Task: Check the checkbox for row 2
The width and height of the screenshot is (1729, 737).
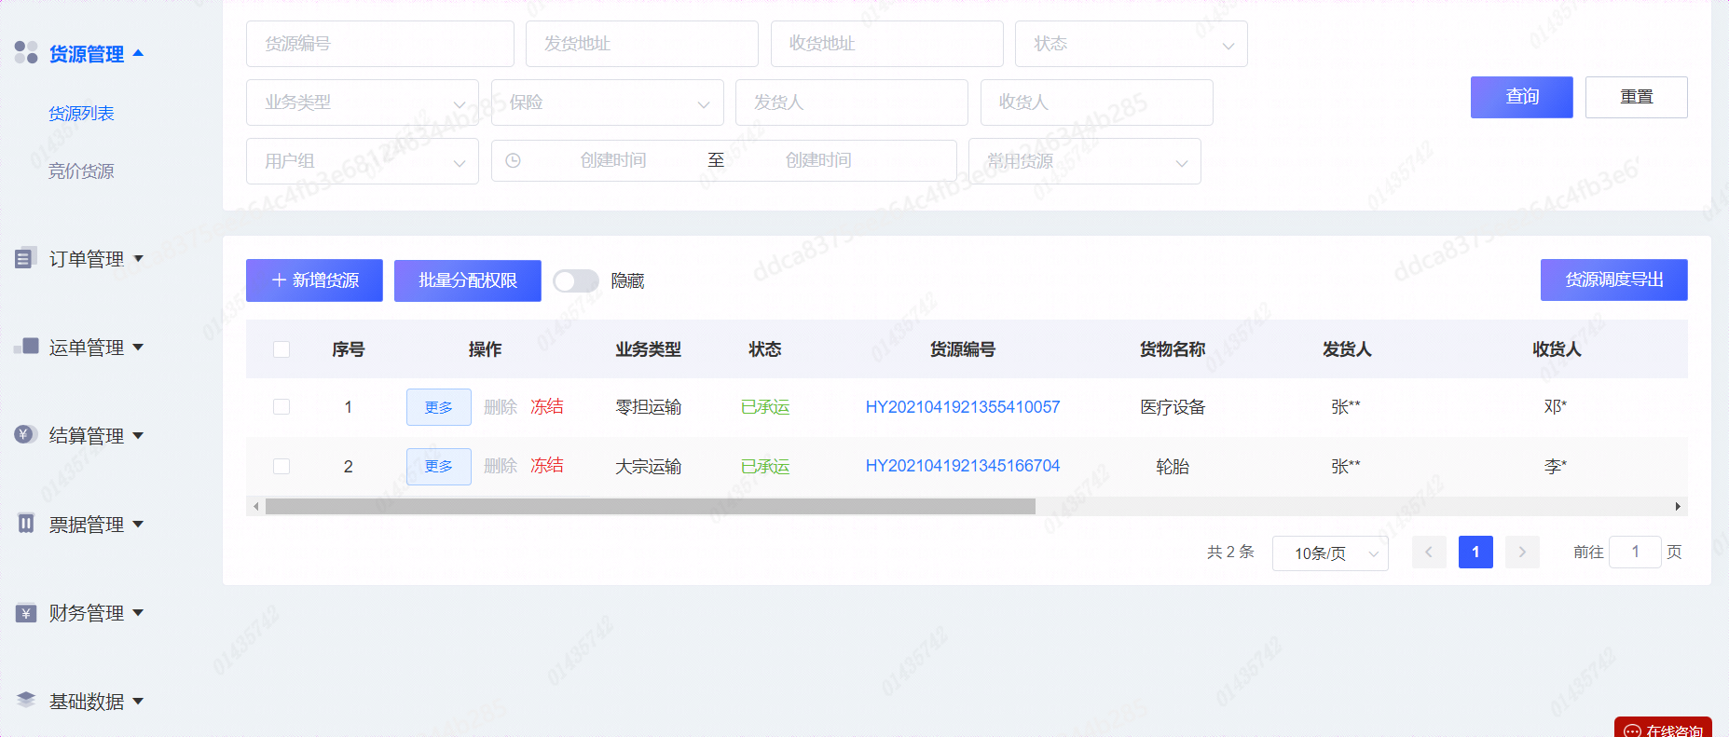Action: tap(281, 466)
